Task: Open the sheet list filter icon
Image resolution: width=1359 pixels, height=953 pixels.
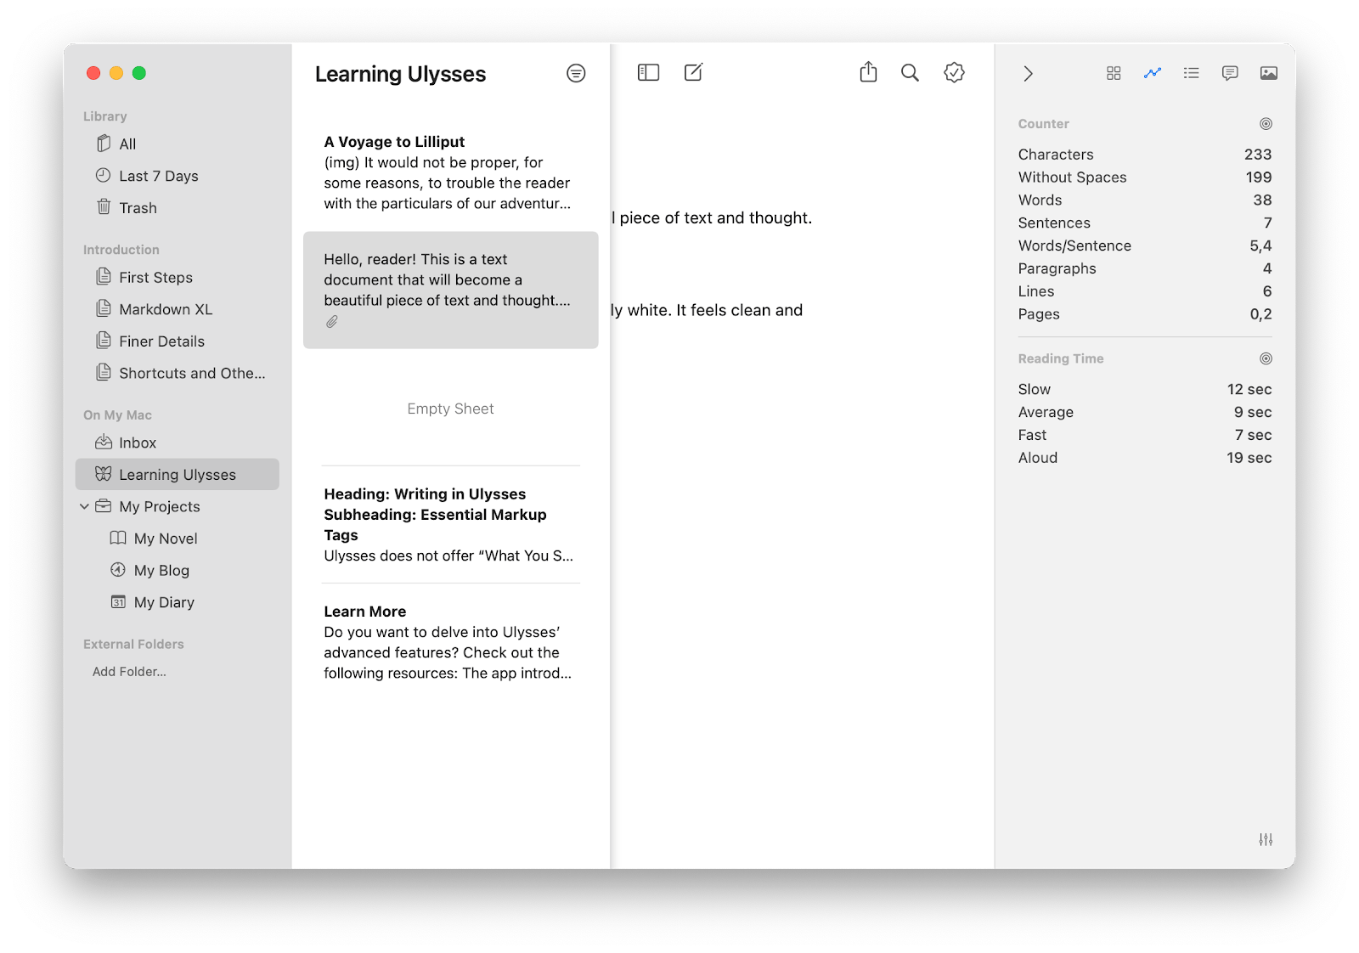Action: pos(576,73)
